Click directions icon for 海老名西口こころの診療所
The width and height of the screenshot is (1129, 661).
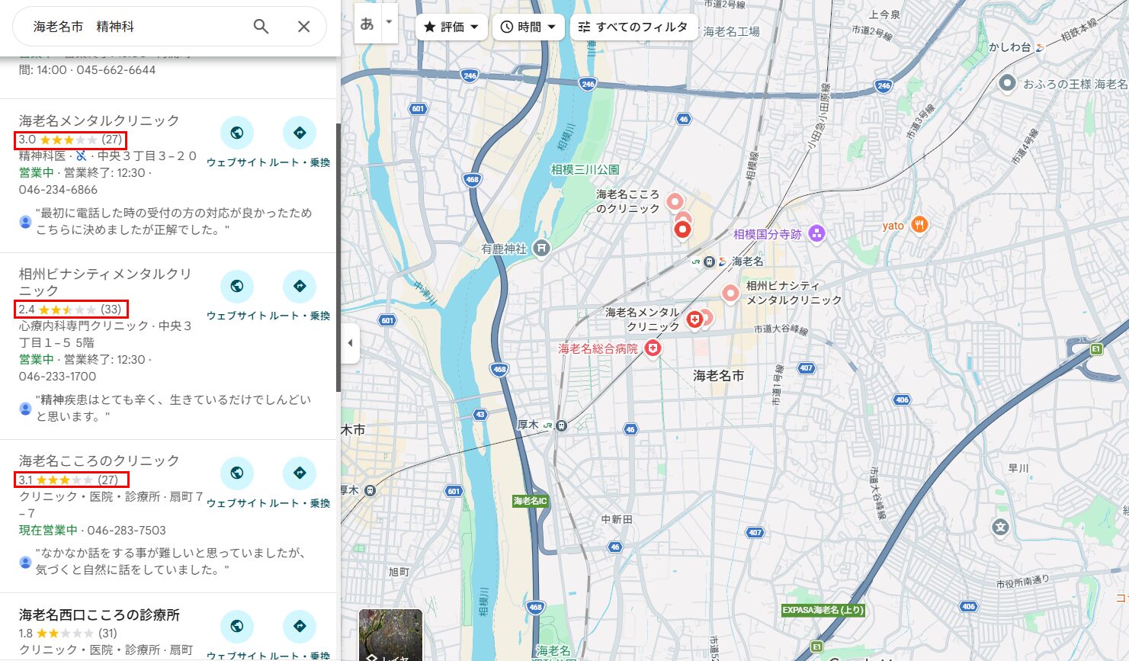coord(300,627)
